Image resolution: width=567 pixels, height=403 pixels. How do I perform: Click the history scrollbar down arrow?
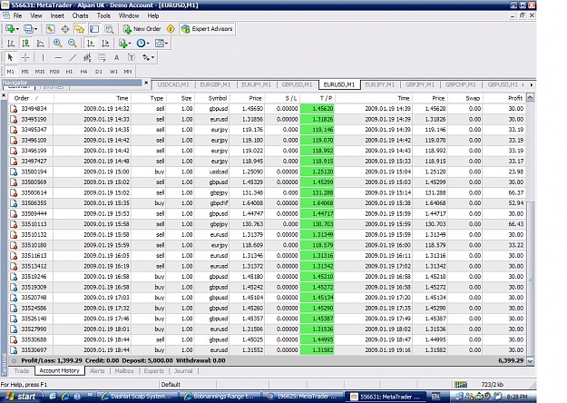coord(530,361)
